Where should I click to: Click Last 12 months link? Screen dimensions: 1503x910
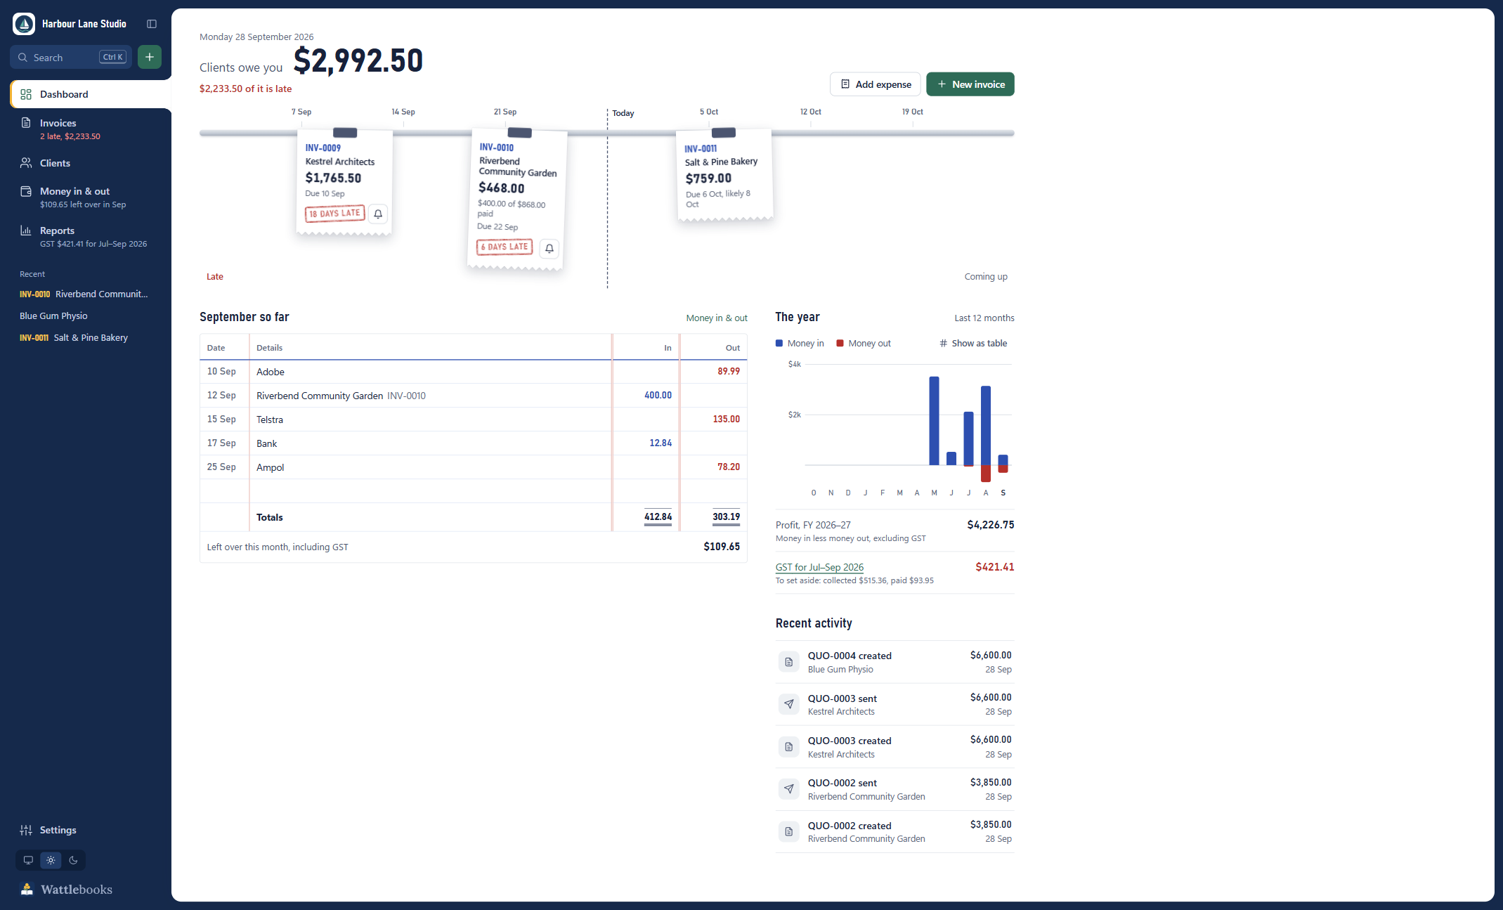point(984,318)
